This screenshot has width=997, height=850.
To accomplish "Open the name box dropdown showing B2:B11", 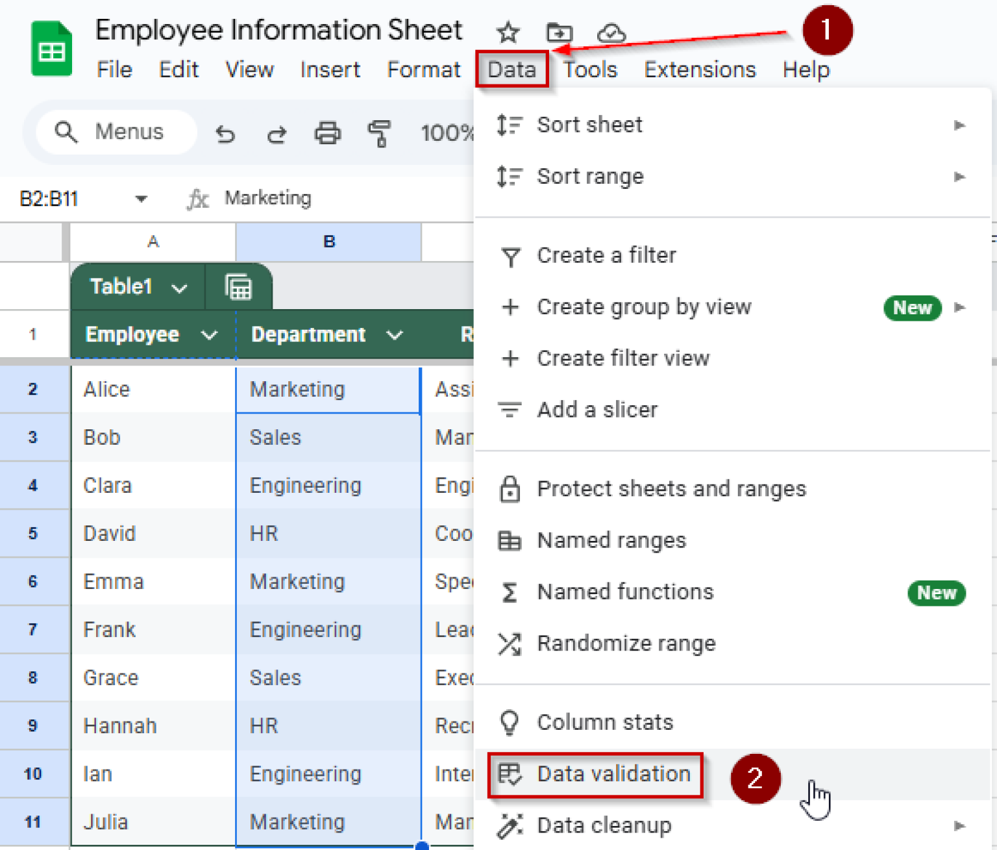I will click(141, 199).
